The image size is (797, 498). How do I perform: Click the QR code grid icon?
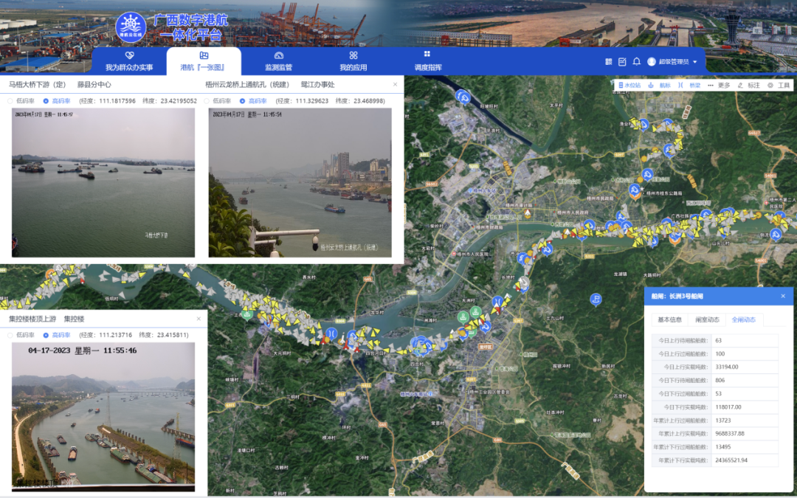click(x=609, y=61)
